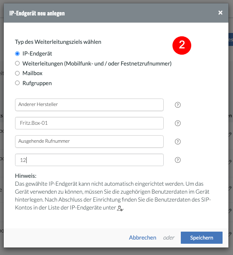This screenshot has width=233, height=255.
Task: Click the Hinweis heading text
Action: [26, 176]
